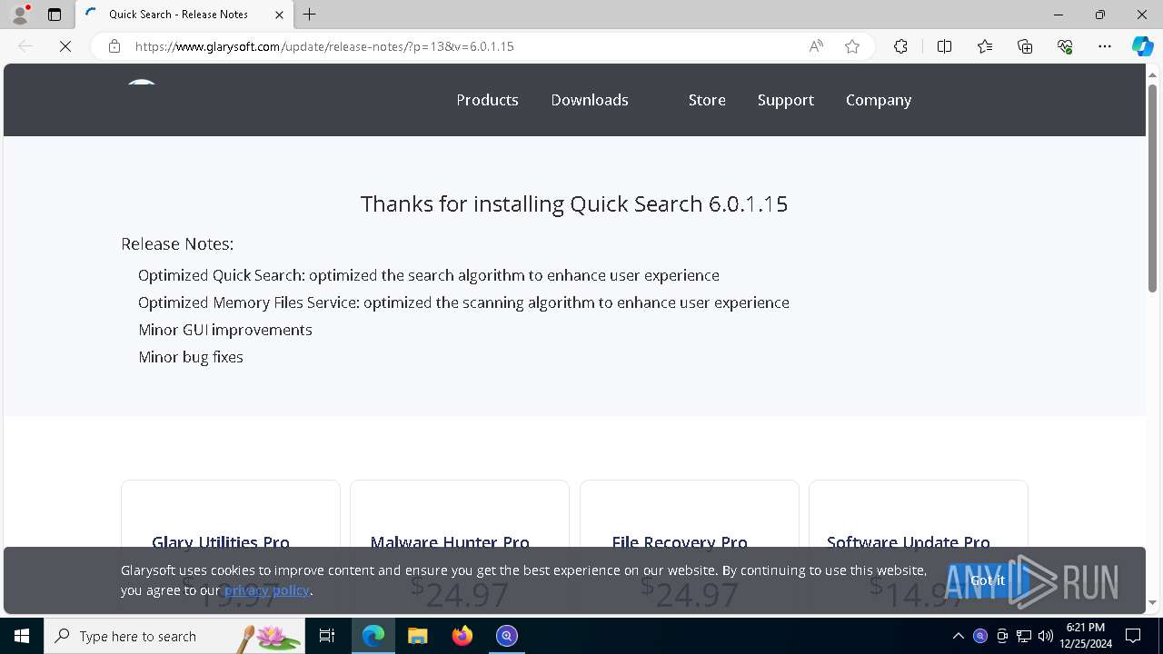This screenshot has height=654, width=1163.
Task: Open the Products menu
Action: [487, 100]
